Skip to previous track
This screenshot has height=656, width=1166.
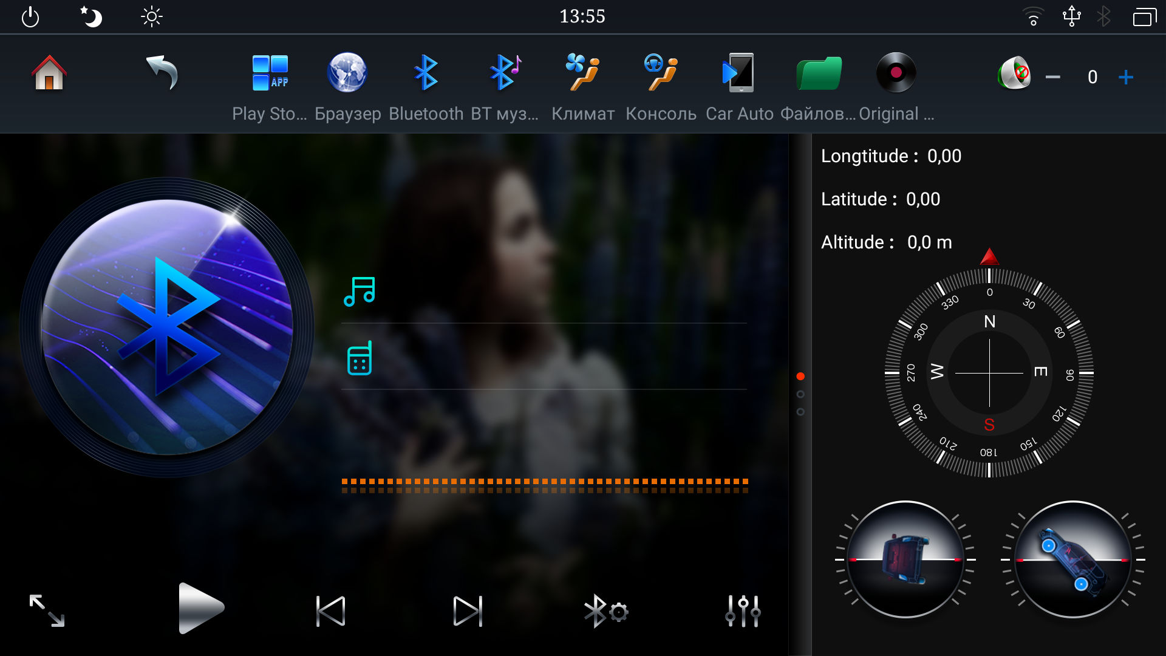(x=331, y=610)
